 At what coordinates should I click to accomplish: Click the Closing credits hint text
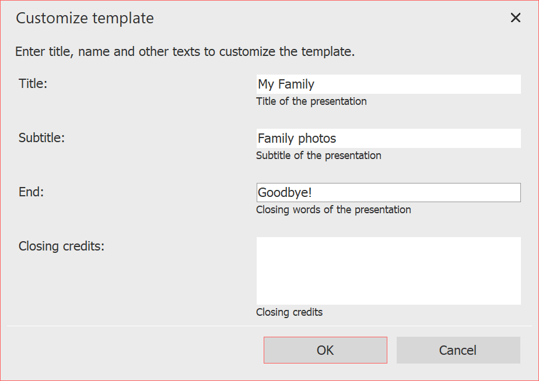tap(289, 312)
